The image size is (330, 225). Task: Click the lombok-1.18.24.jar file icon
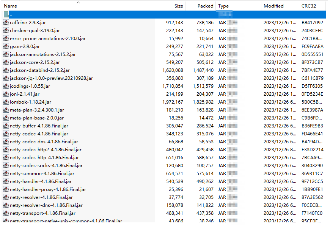6,102
